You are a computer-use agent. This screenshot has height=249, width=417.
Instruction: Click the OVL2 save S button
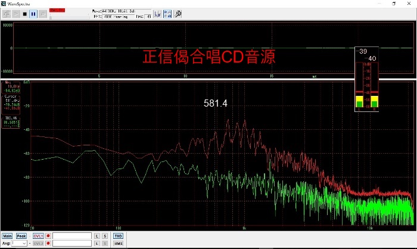pos(105,244)
